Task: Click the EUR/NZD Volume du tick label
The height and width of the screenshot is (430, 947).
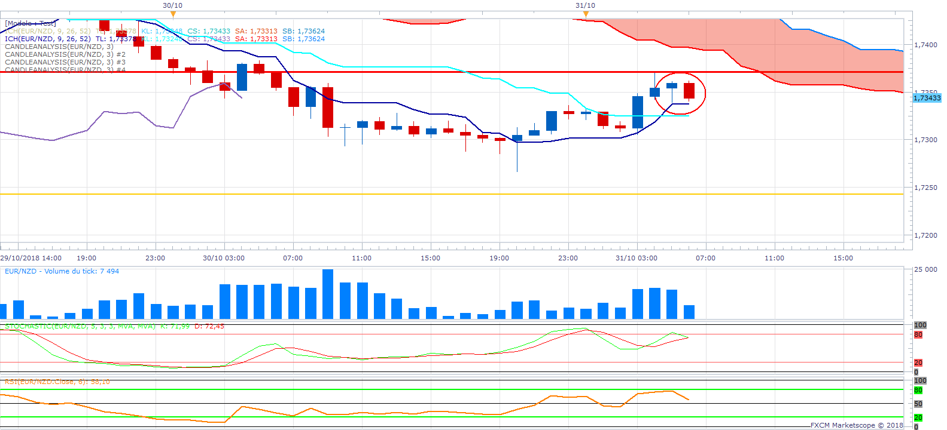Action: click(62, 271)
